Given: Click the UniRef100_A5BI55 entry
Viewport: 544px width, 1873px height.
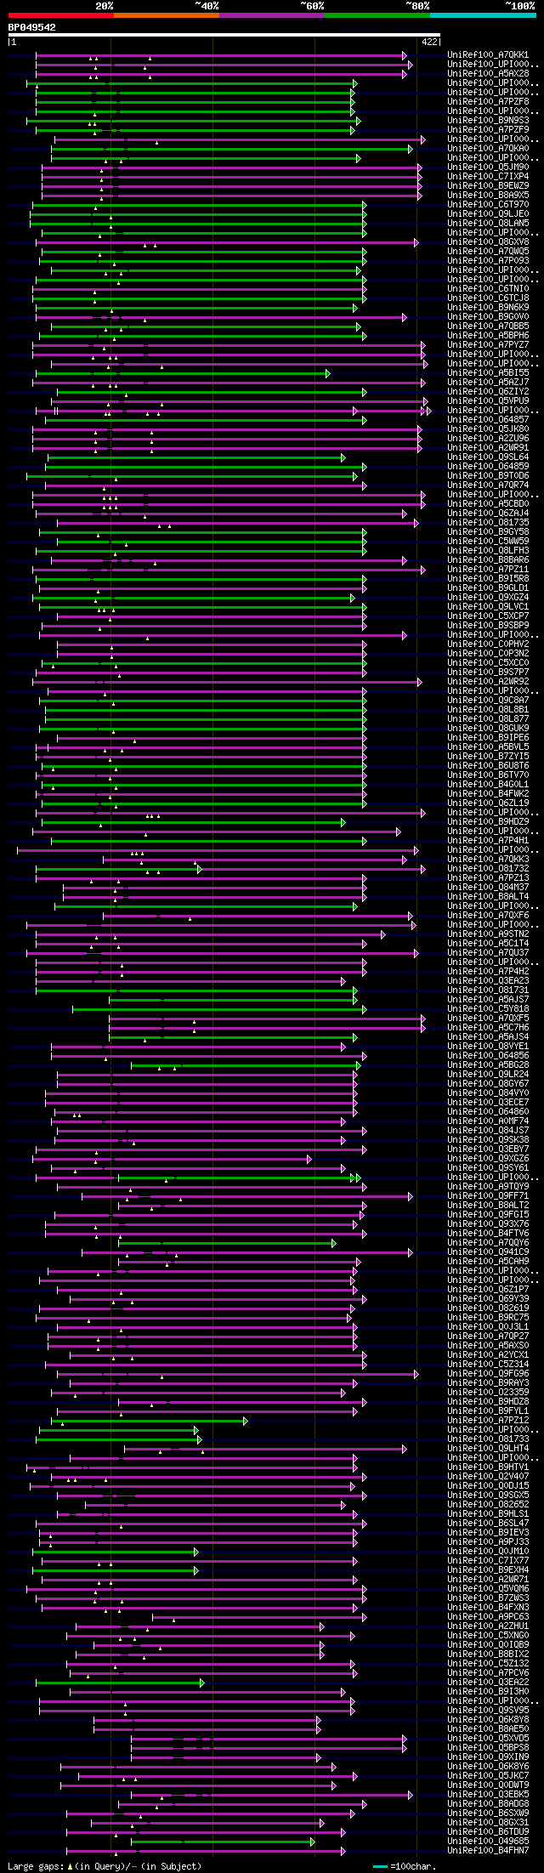Looking at the screenshot, I should [488, 373].
